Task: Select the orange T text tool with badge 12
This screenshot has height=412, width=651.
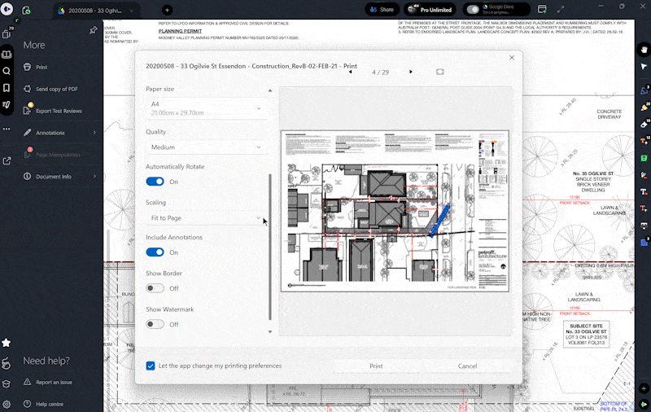Action: (x=644, y=141)
